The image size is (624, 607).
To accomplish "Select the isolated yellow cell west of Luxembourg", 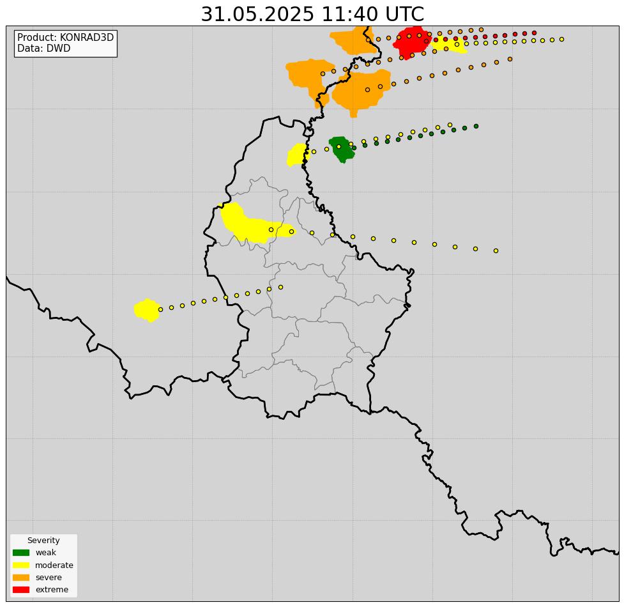I will coord(147,310).
